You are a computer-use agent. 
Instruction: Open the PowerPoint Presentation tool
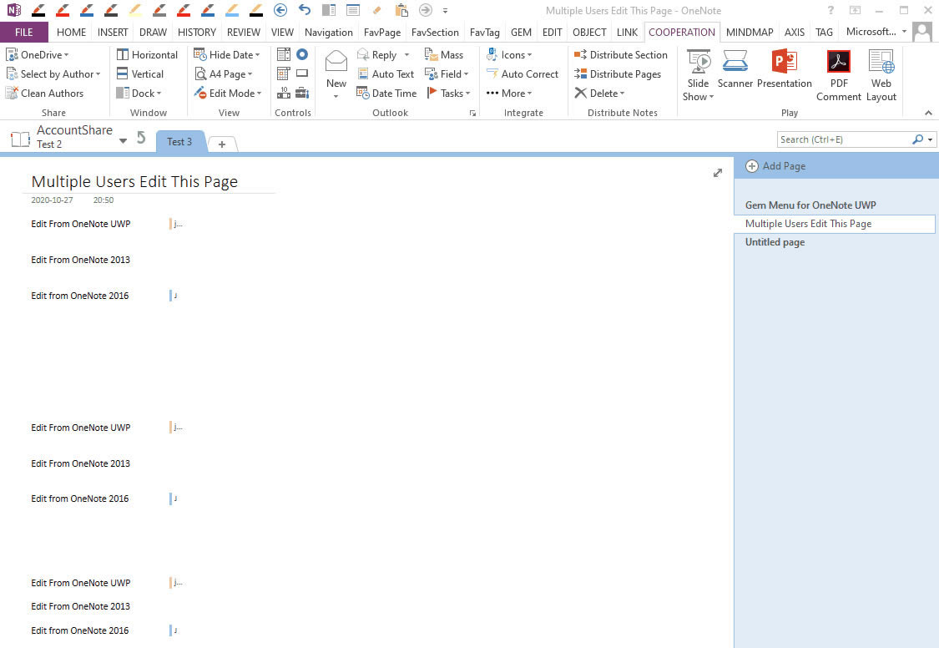[x=784, y=64]
